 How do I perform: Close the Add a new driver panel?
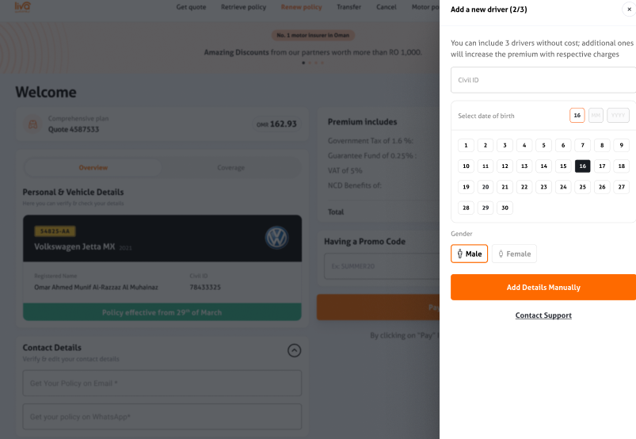[629, 10]
